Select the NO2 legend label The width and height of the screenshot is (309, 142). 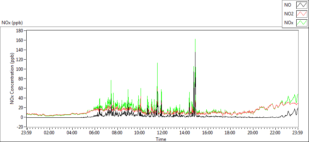point(289,14)
